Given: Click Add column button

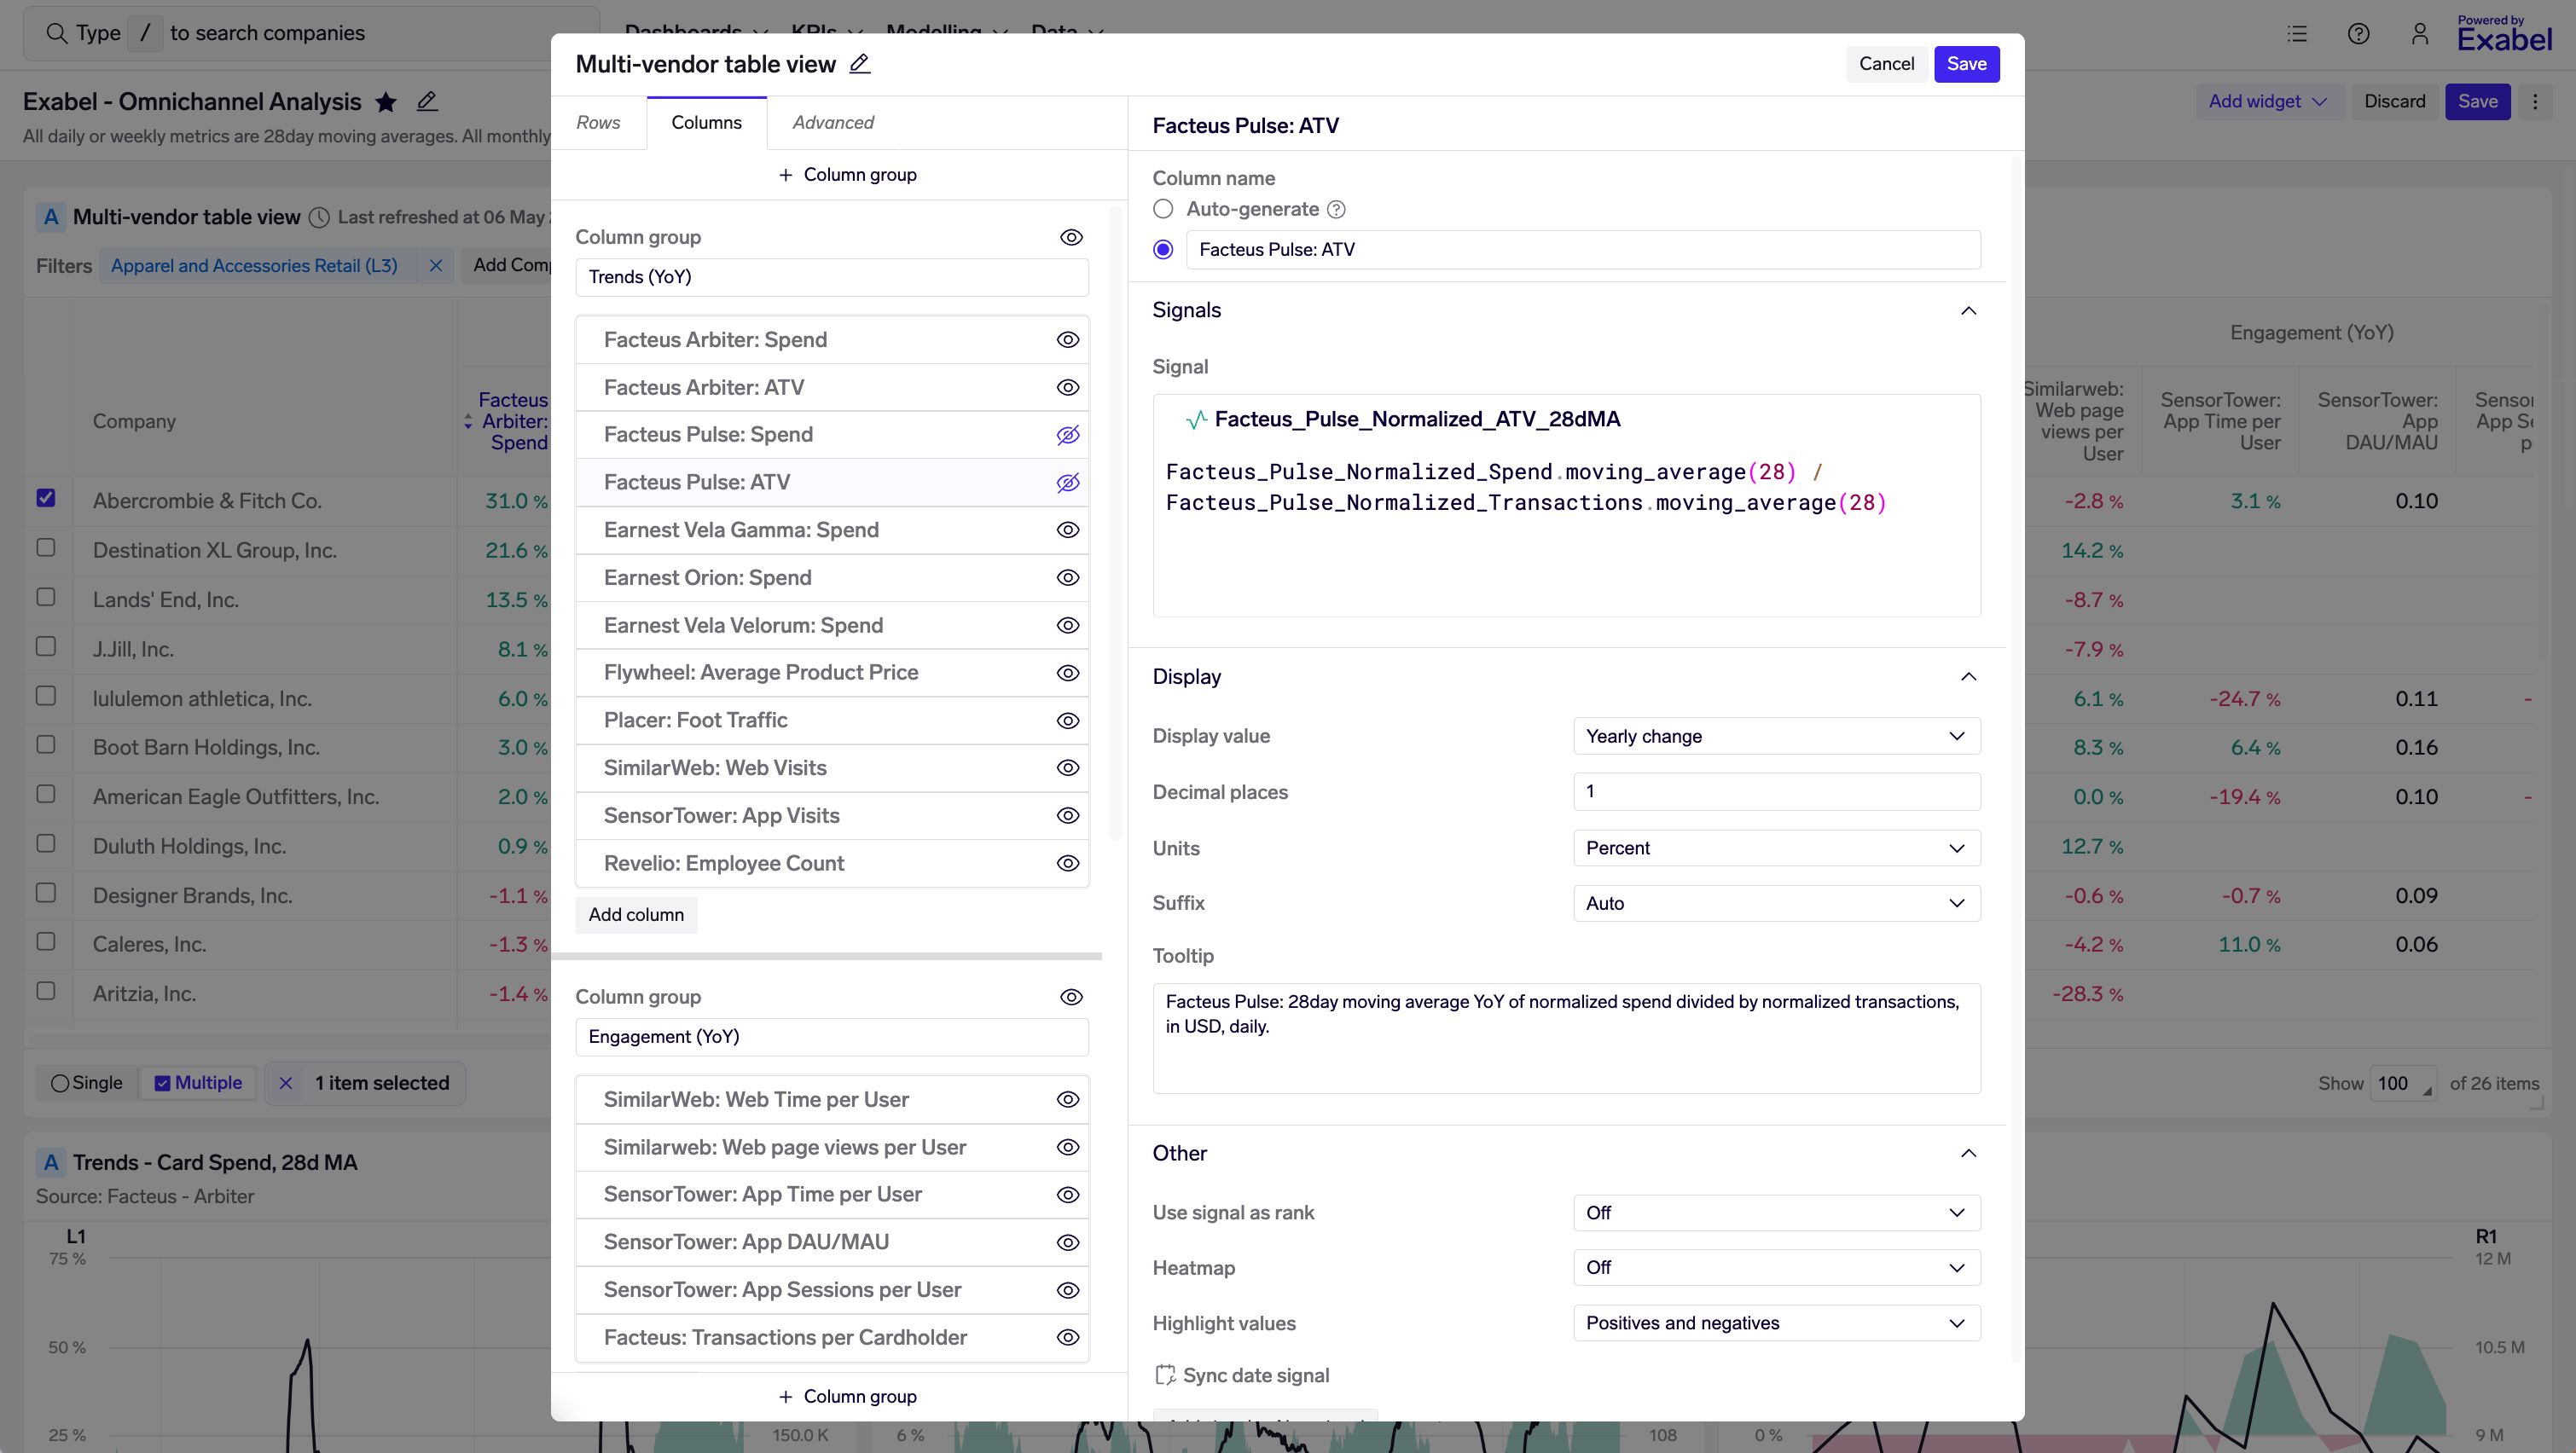Looking at the screenshot, I should (636, 915).
